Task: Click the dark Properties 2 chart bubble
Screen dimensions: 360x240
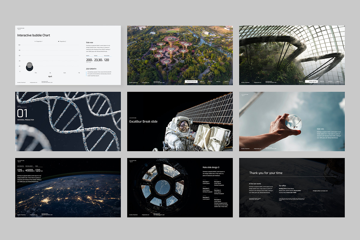Action: [x=29, y=68]
